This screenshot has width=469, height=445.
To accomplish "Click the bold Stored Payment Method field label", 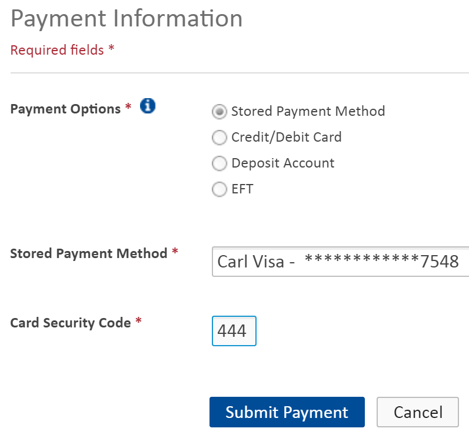I will pos(88,253).
